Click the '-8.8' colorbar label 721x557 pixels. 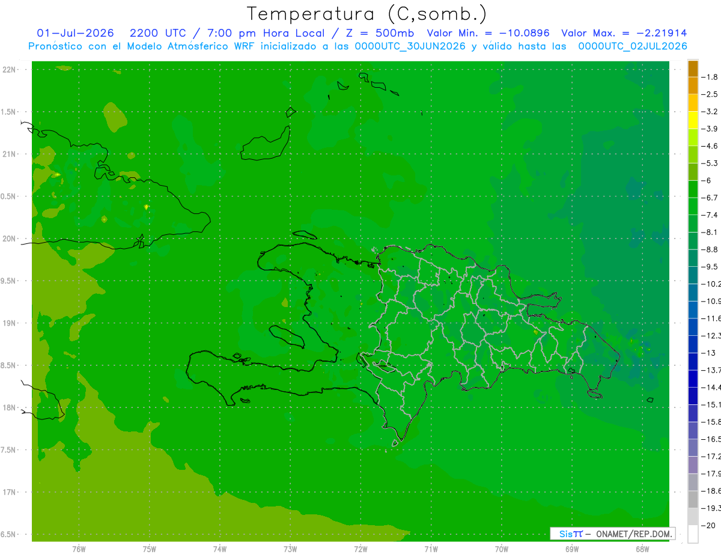click(710, 249)
